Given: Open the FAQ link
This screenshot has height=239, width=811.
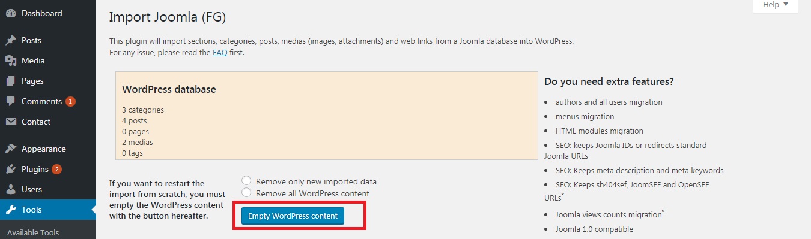Looking at the screenshot, I should coord(220,52).
